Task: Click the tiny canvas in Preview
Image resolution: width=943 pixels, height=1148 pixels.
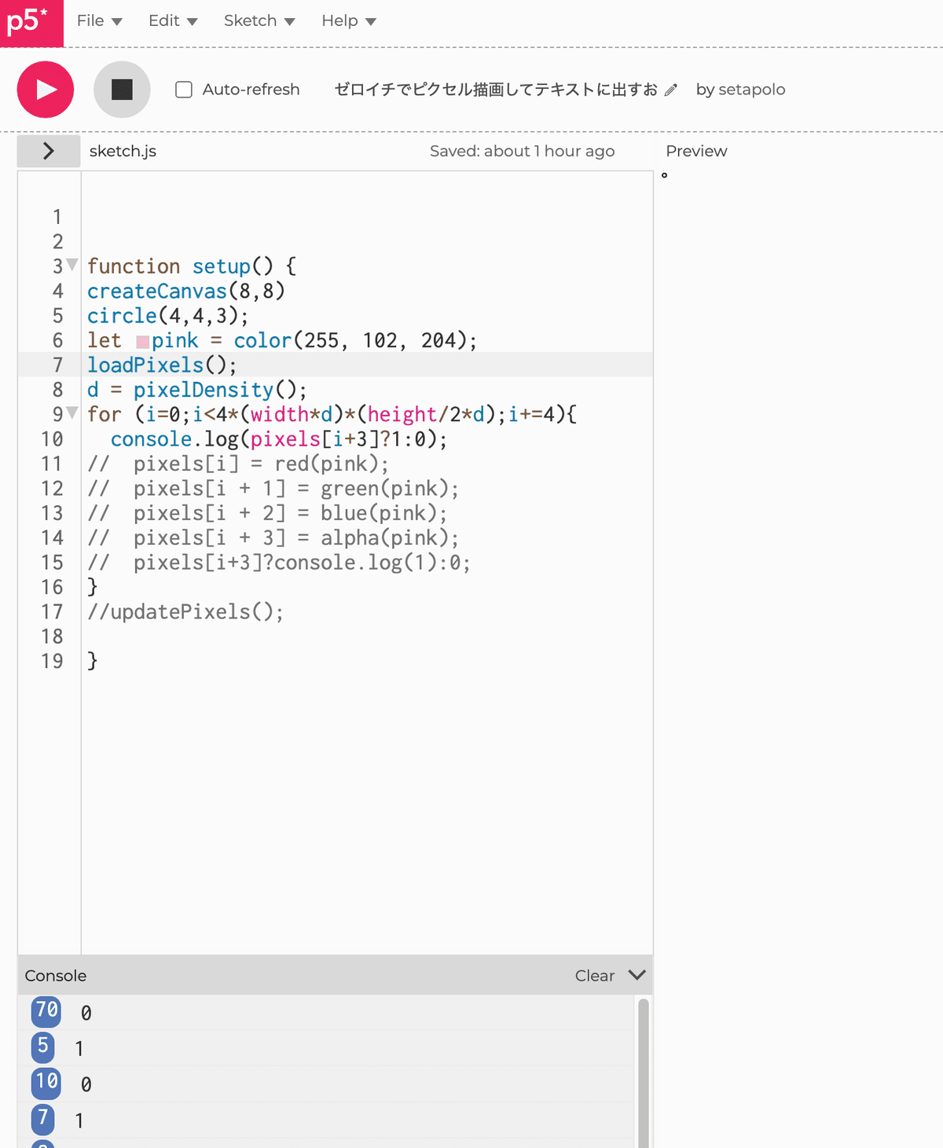Action: [664, 175]
